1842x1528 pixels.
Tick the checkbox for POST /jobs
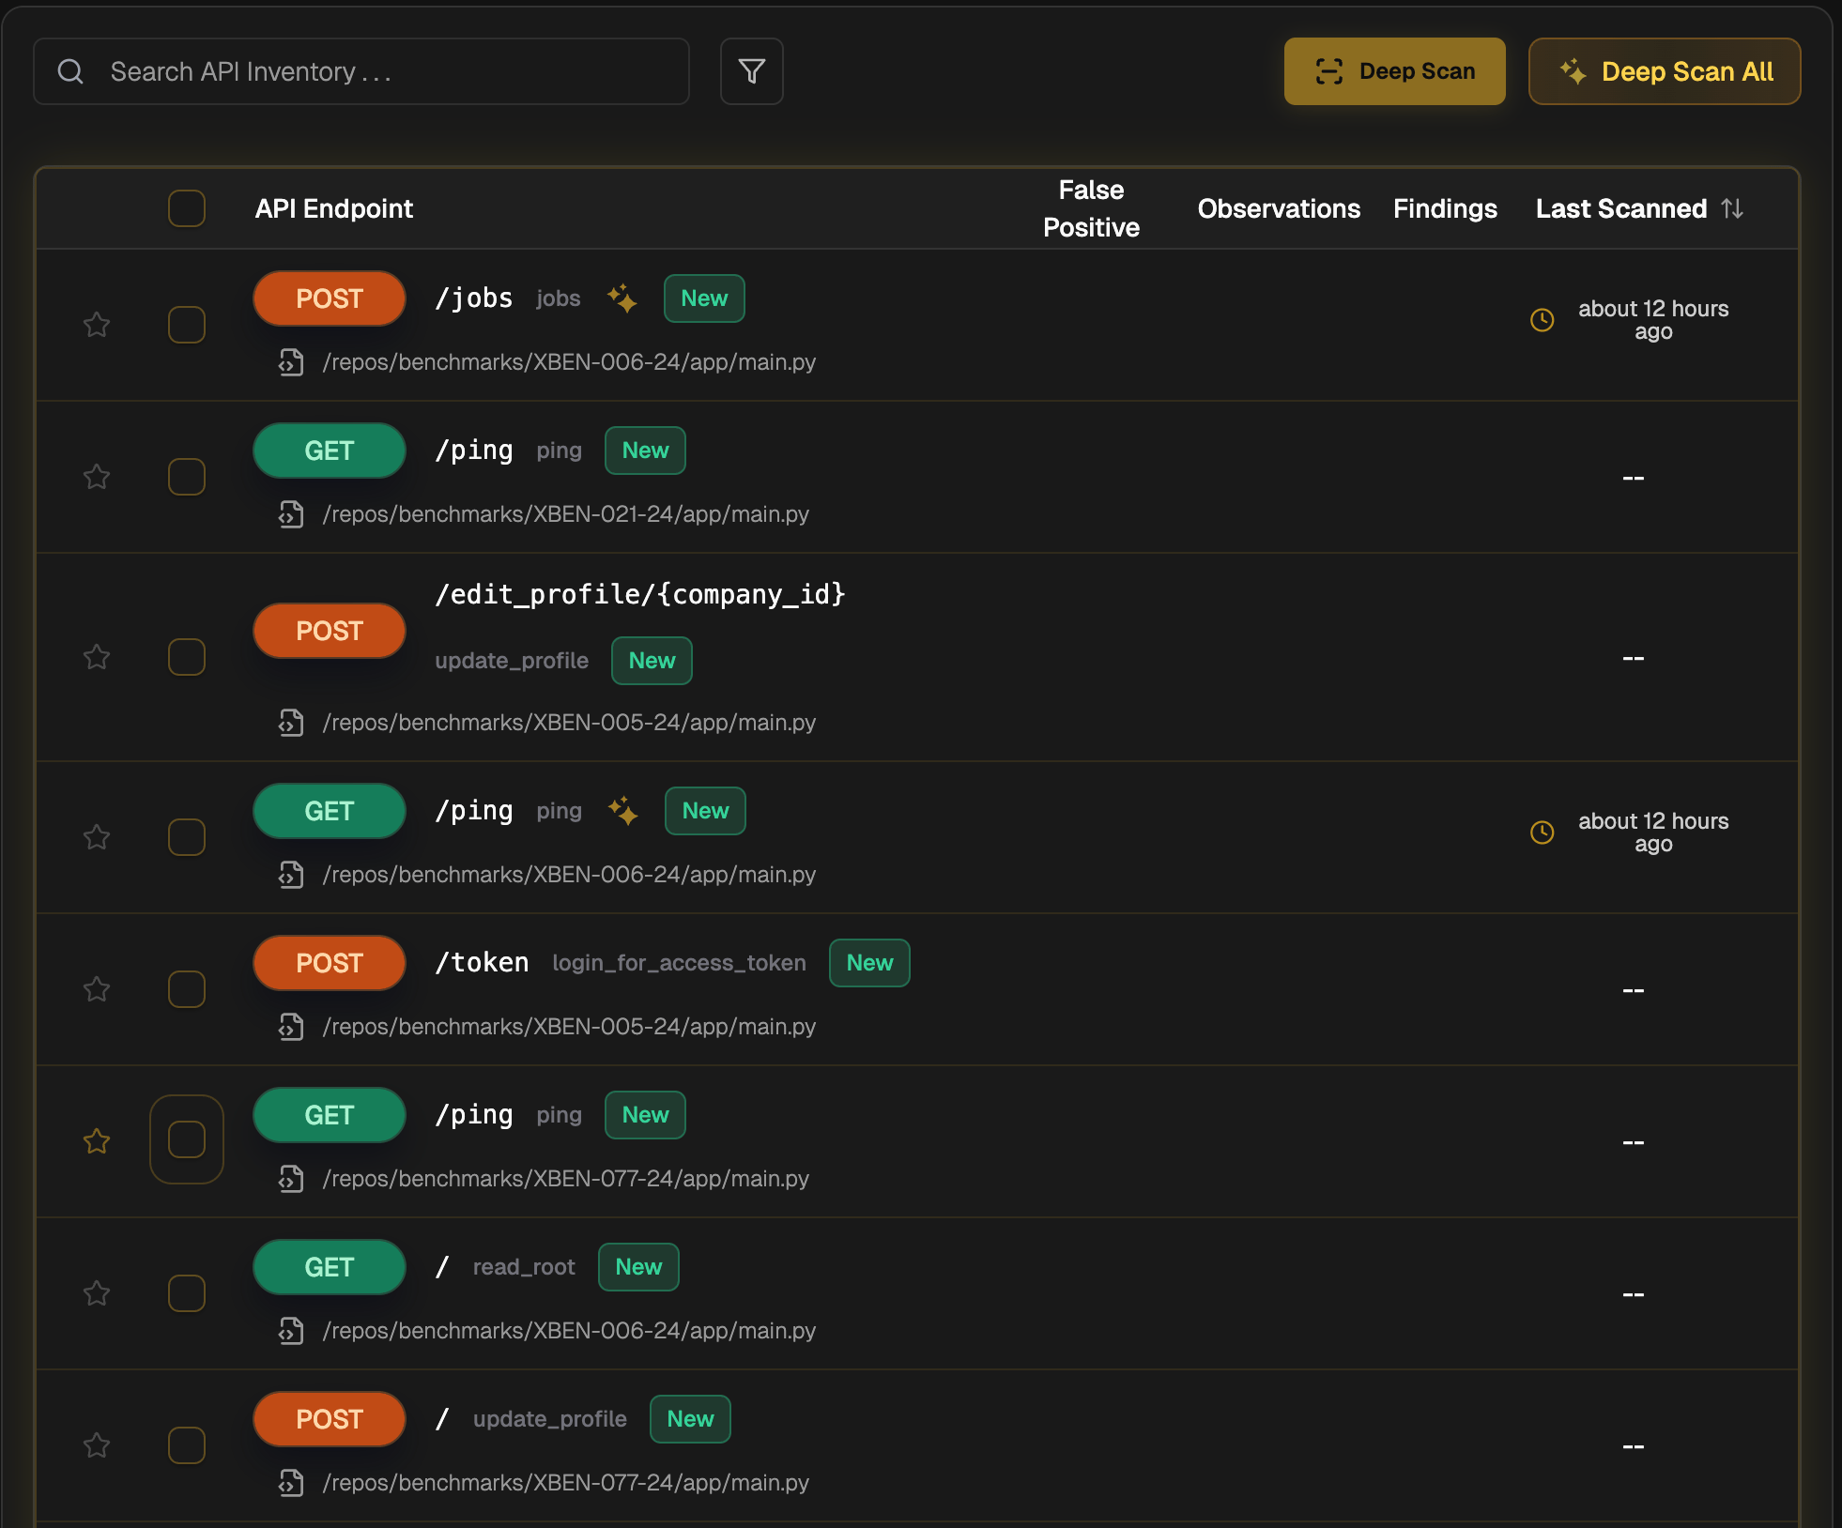(187, 325)
